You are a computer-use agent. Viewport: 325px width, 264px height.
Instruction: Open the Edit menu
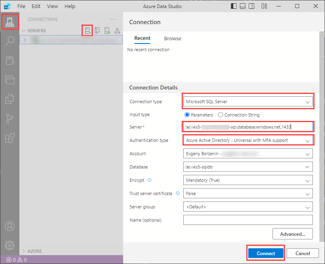pos(36,6)
